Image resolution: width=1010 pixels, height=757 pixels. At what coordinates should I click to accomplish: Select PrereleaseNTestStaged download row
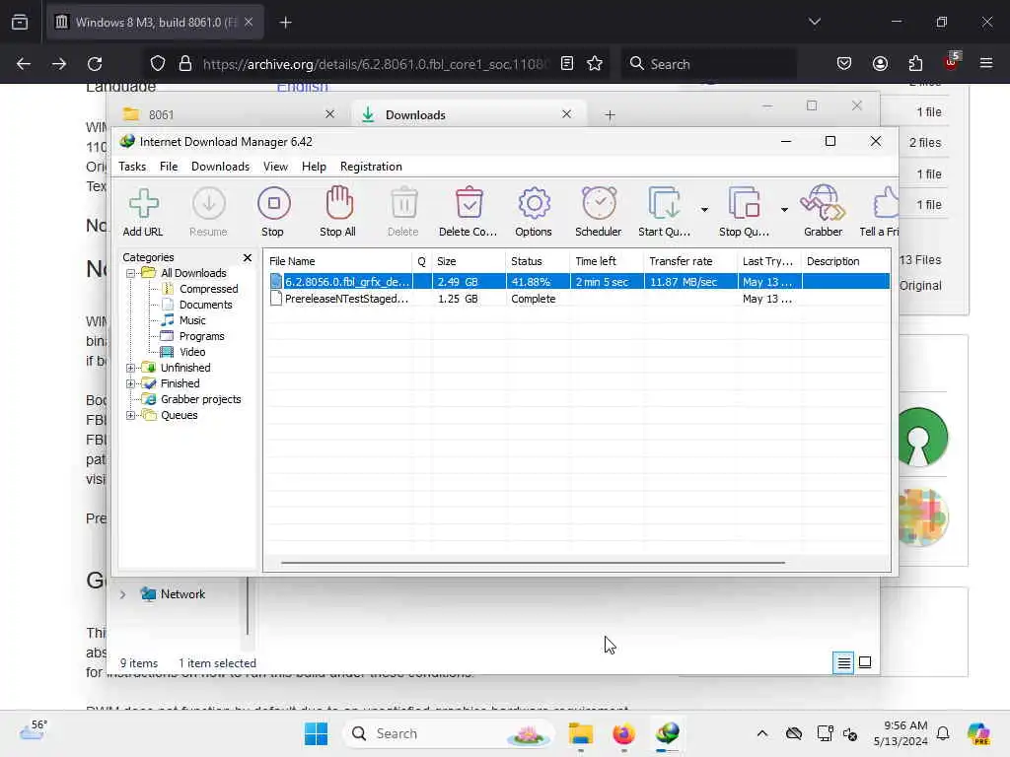[x=578, y=299]
